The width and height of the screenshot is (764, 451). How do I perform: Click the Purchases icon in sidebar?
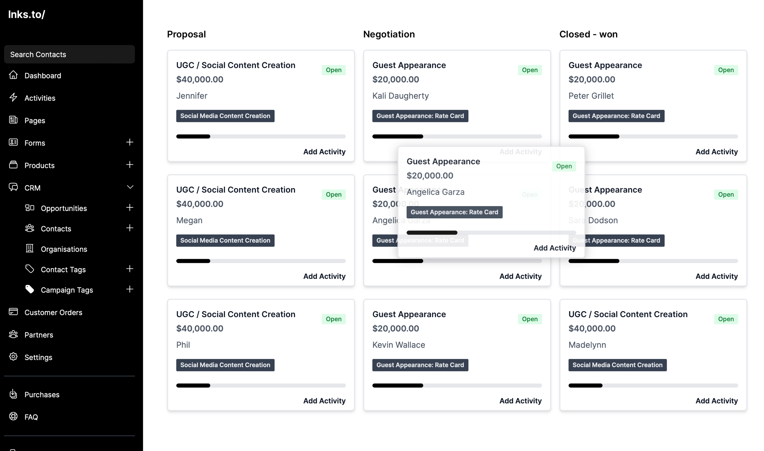pos(13,394)
